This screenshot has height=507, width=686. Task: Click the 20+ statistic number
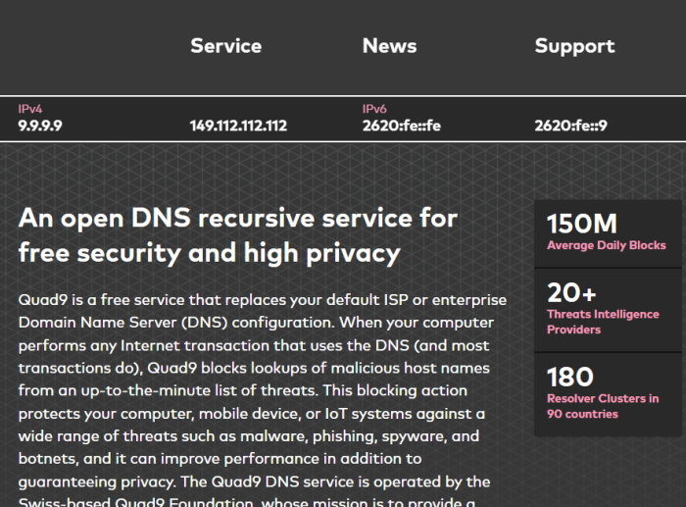[571, 292]
